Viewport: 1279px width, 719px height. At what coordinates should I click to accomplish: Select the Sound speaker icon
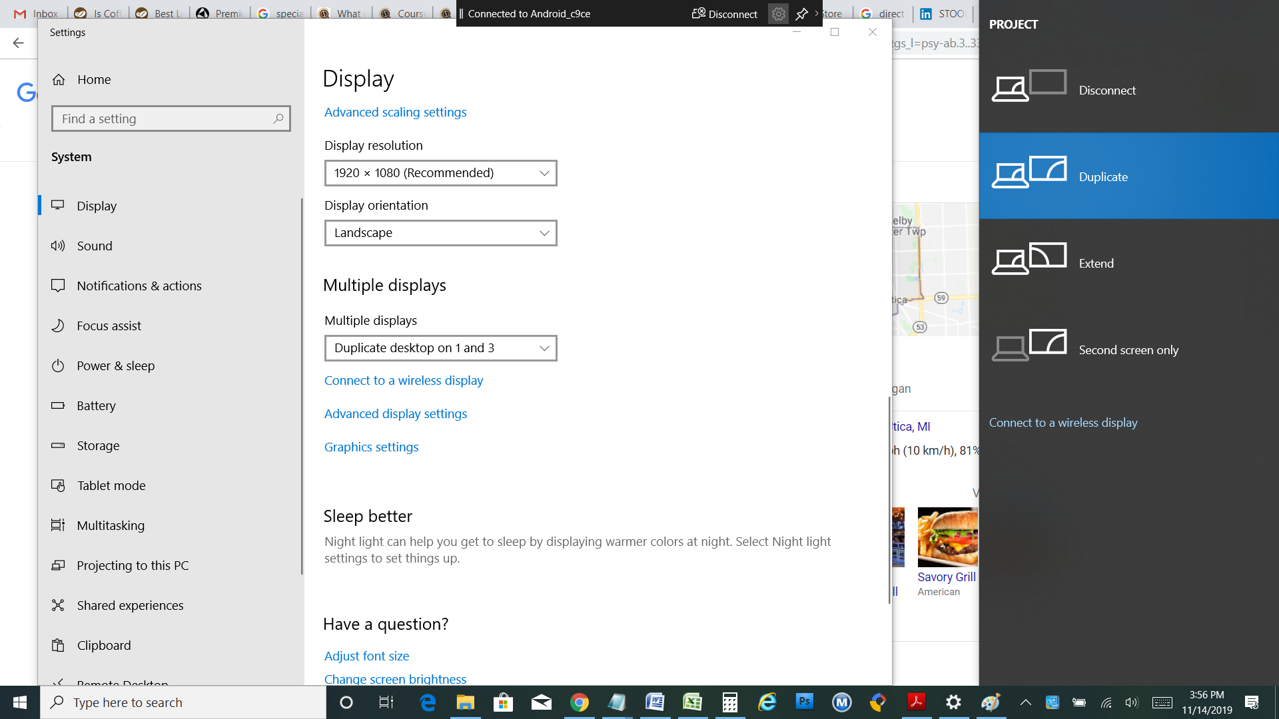click(58, 246)
